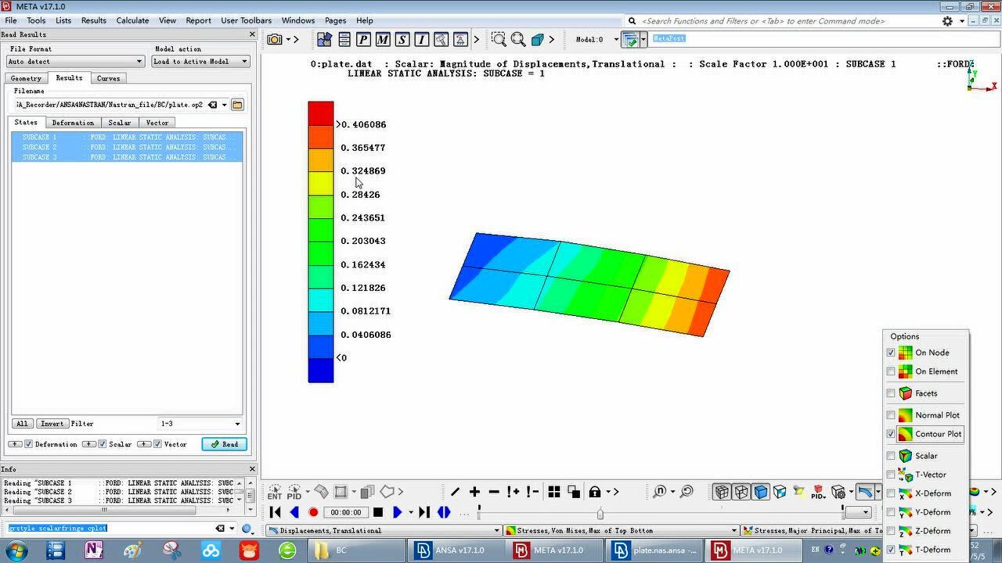Switch to the Curves tab
The image size is (1002, 563).
108,78
